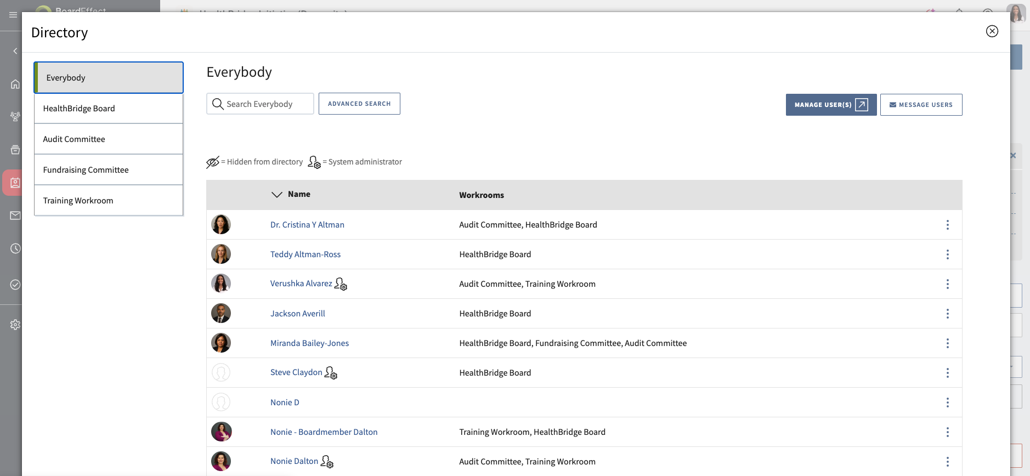Viewport: 1030px width, 476px height.
Task: Open the hamburger menu icon
Action: [x=13, y=15]
